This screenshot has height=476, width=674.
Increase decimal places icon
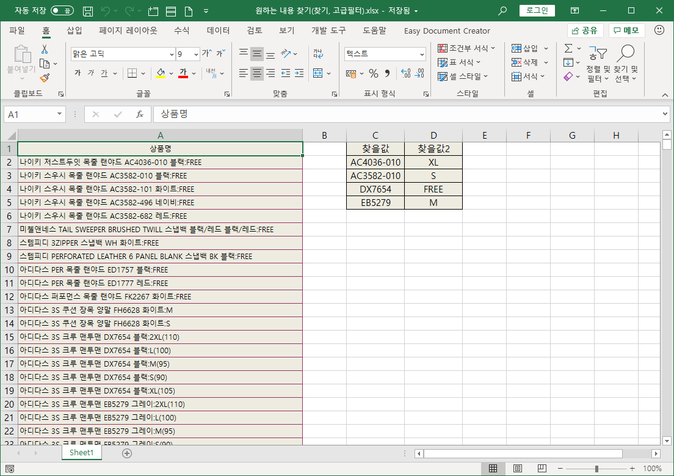tap(406, 73)
